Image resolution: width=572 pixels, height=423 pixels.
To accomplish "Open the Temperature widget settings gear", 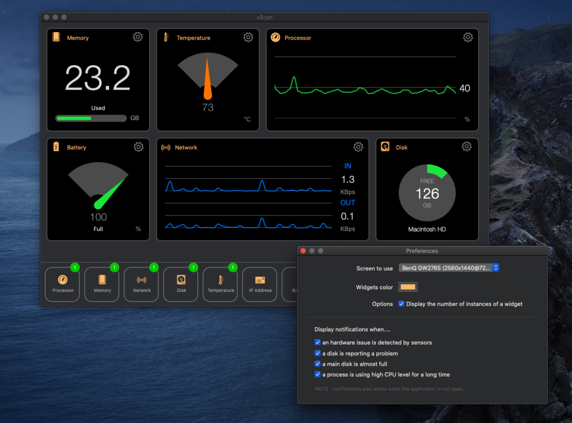I will click(248, 37).
